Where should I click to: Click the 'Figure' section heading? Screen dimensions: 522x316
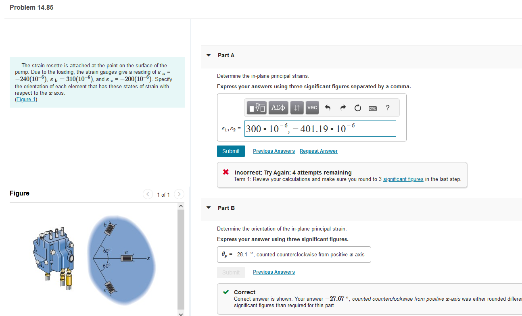(x=19, y=193)
